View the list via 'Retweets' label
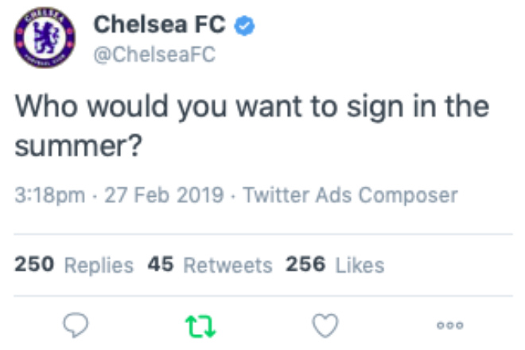525x350 pixels. click(227, 265)
